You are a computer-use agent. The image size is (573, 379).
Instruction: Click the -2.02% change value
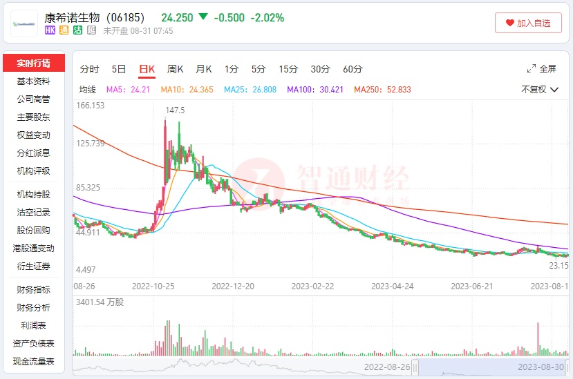point(267,17)
